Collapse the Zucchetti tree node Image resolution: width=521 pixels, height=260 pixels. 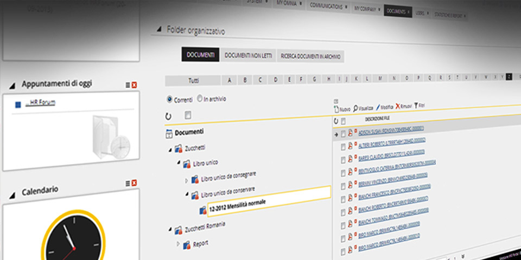pos(170,150)
